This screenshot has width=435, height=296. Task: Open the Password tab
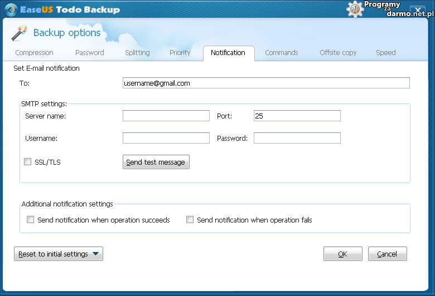(90, 53)
